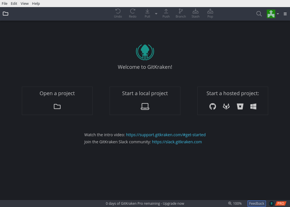This screenshot has height=207, width=290.
Task: Click the Feedback button in status bar
Action: click(x=257, y=204)
